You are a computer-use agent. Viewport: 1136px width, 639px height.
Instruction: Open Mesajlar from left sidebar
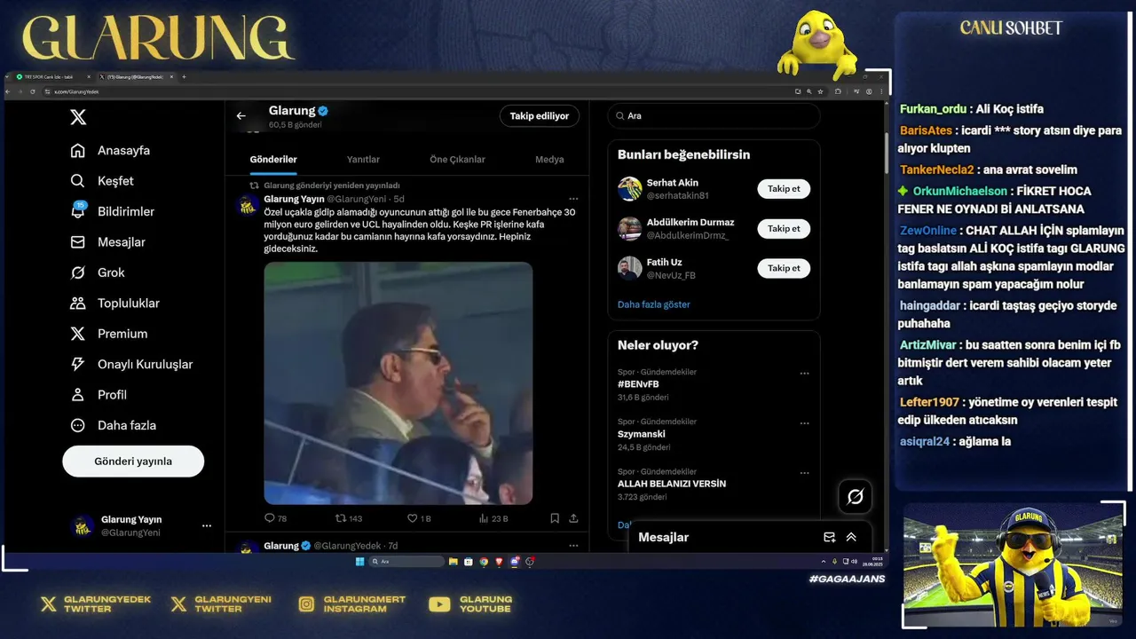(x=108, y=242)
